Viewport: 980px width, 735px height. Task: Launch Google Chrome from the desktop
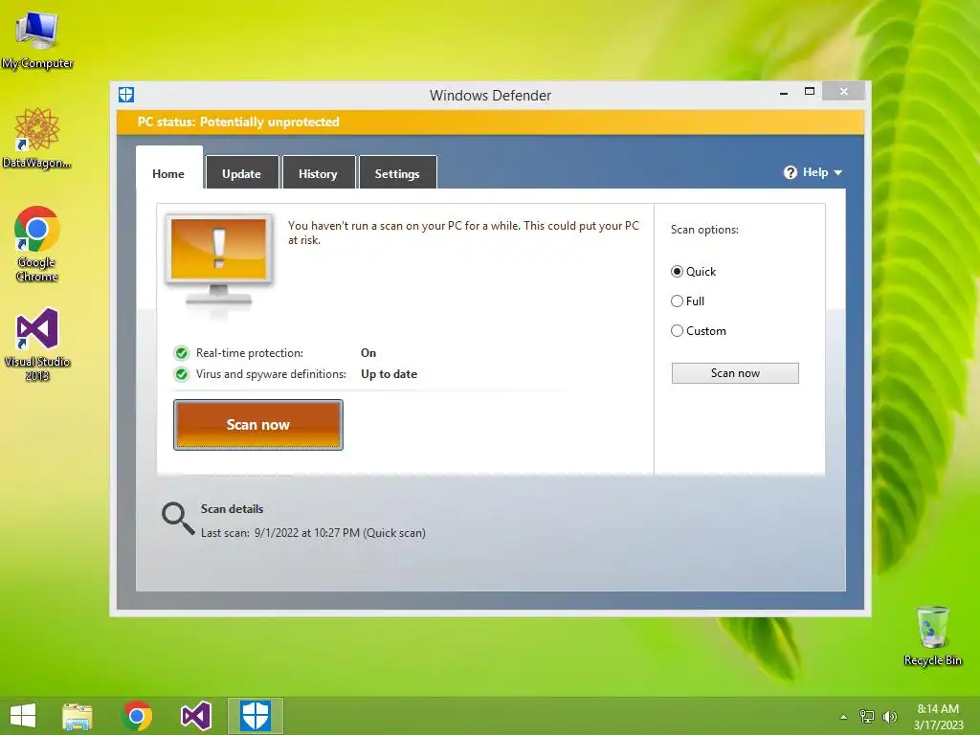point(37,244)
